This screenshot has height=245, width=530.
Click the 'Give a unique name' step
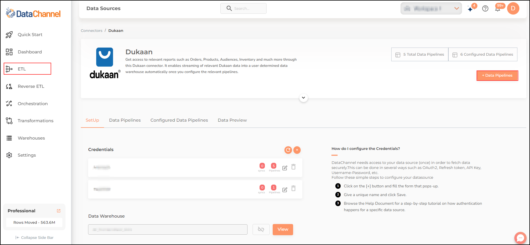point(375,195)
